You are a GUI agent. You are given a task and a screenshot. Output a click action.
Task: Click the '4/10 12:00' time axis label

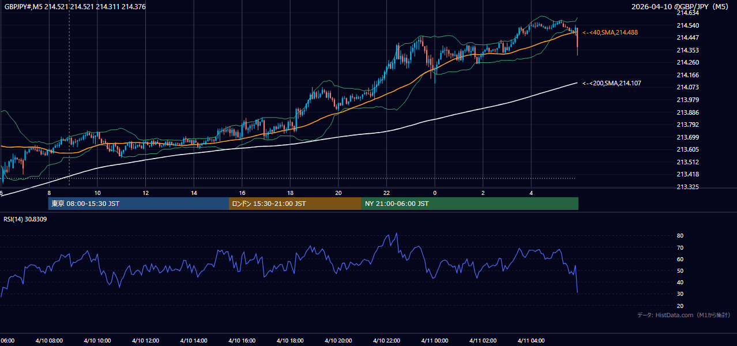(145, 341)
